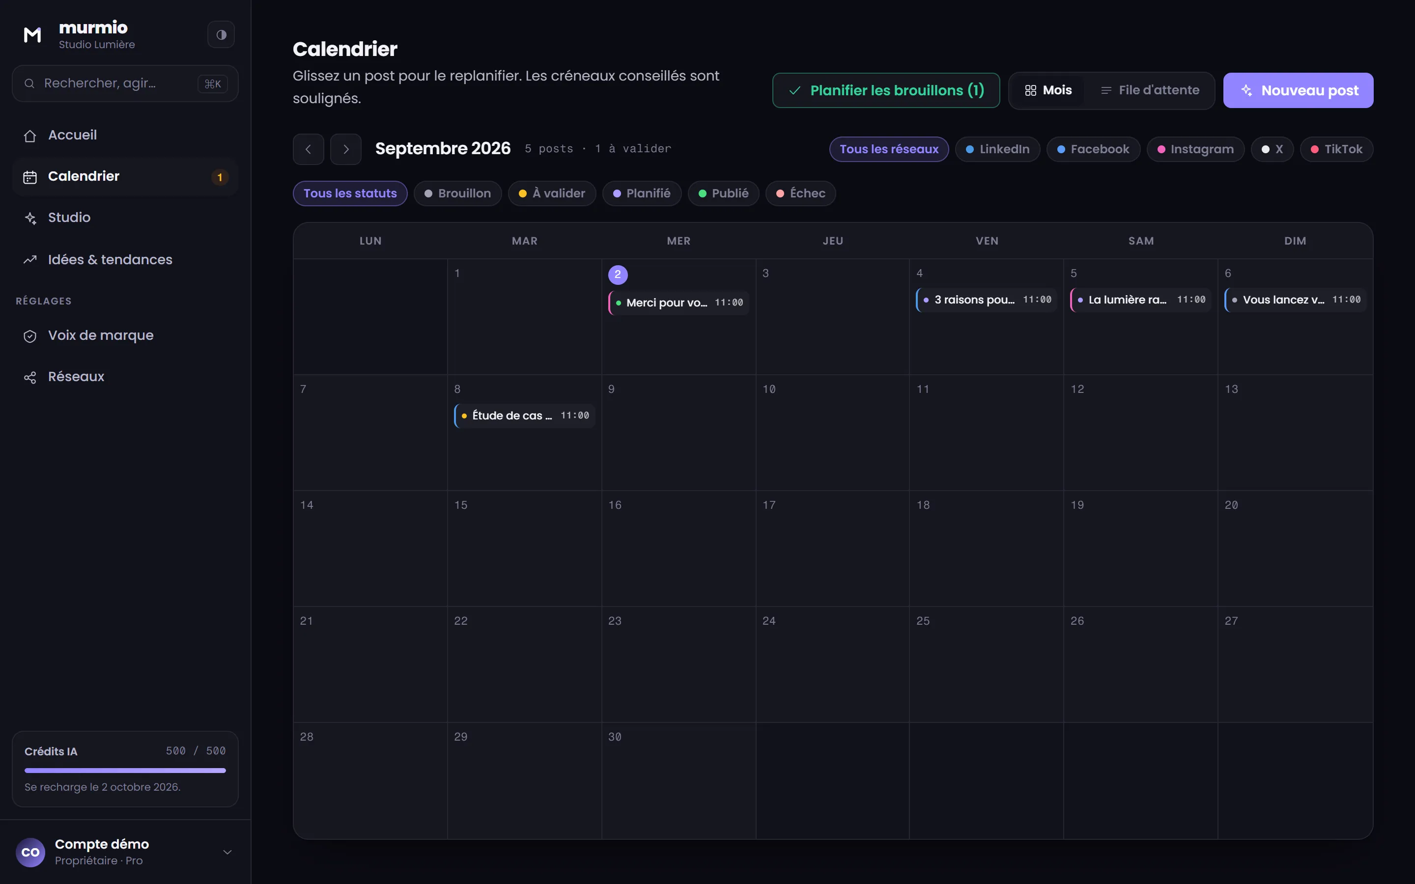
Task: Click the ⌘K shortcut badge
Action: (x=213, y=84)
